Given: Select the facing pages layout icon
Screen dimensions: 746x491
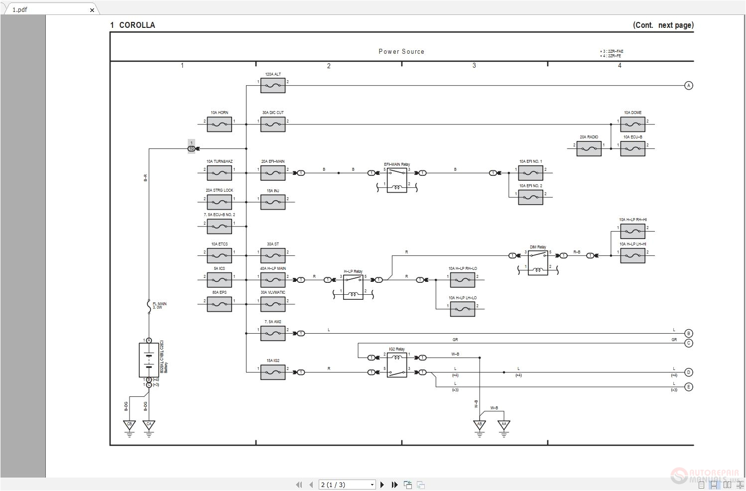Looking at the screenshot, I should point(727,485).
